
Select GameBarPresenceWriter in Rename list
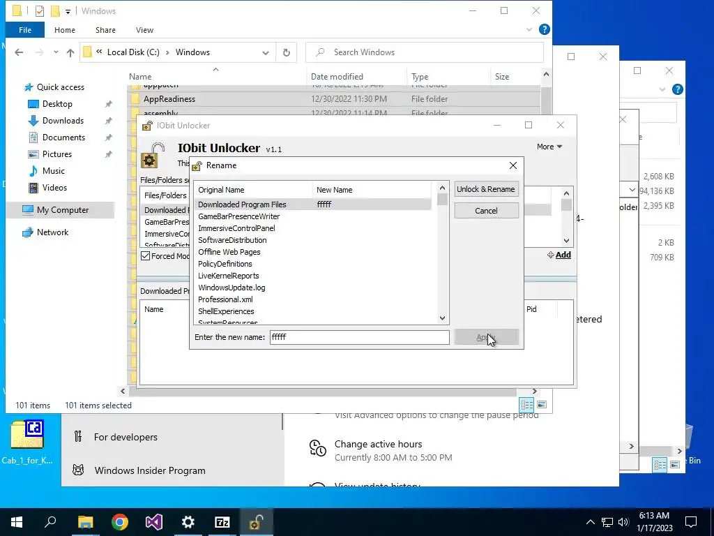click(x=238, y=216)
